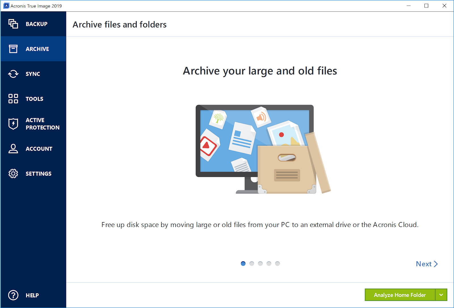Expand dropdown arrow beside Analyze Home Folder

pyautogui.click(x=441, y=295)
